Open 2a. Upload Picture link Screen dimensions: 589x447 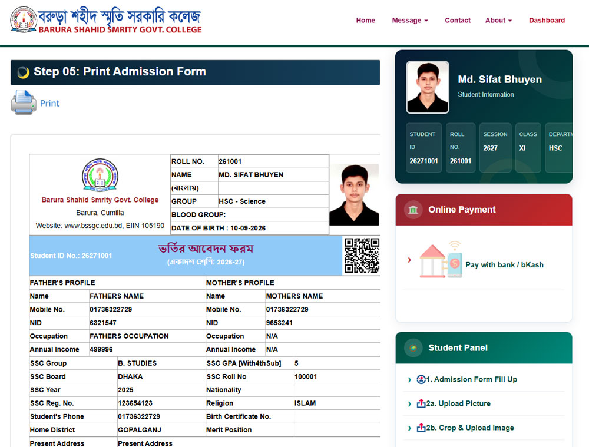[458, 403]
